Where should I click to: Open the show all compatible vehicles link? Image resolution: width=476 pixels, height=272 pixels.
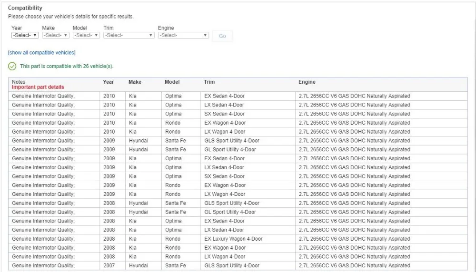tap(42, 53)
